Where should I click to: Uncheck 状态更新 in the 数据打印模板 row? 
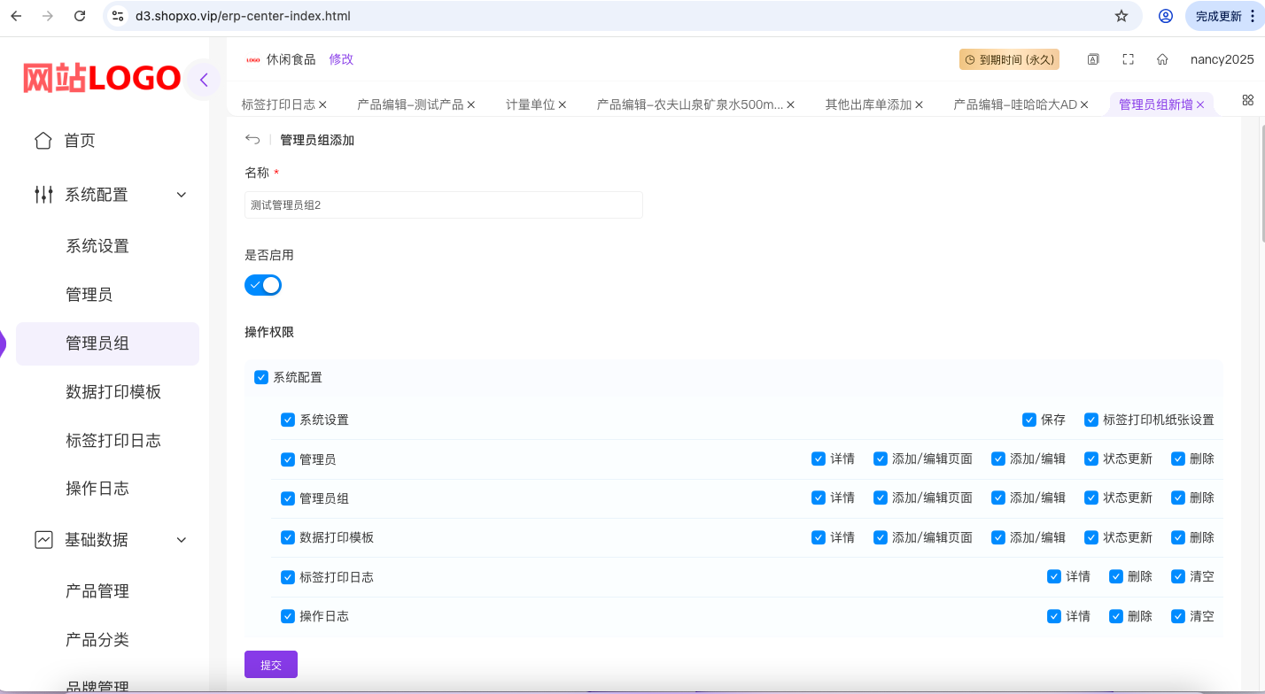(x=1091, y=537)
